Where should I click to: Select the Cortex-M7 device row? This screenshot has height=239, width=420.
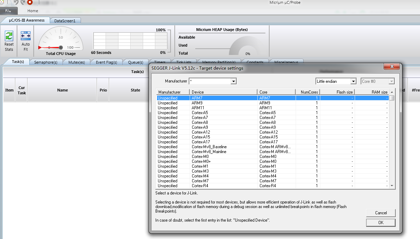coord(273,181)
